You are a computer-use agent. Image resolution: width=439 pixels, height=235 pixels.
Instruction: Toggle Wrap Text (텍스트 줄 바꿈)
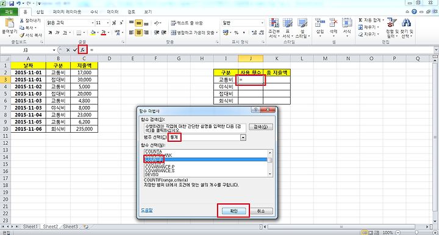pos(187,23)
